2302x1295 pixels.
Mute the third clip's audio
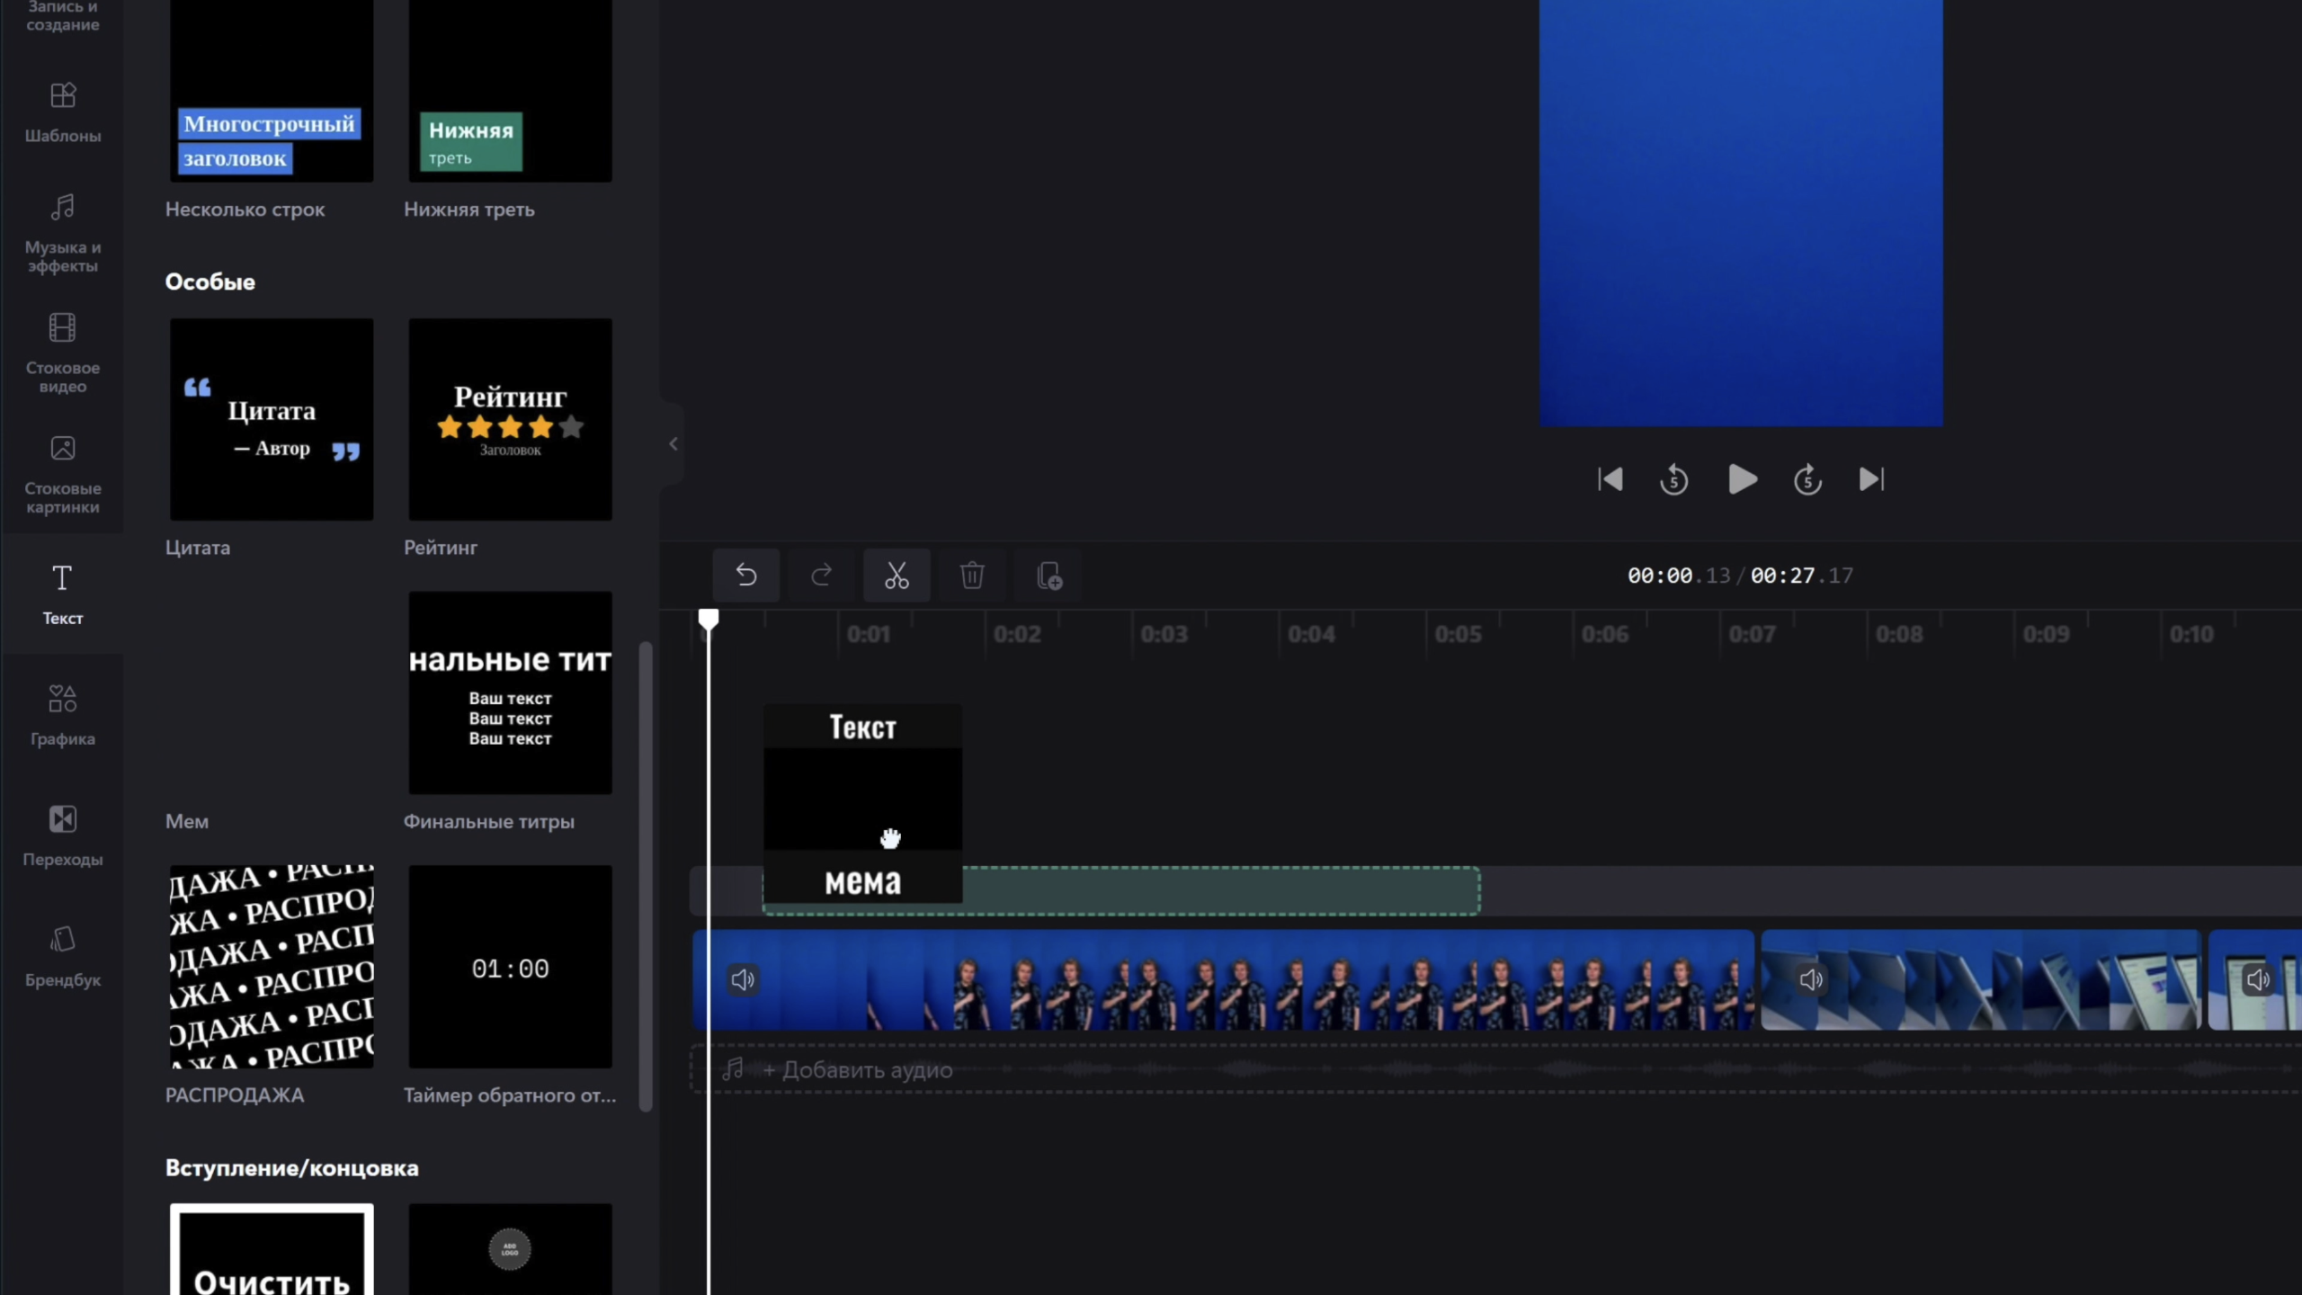2258,979
